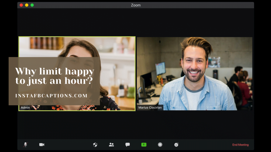Click the Admin name label
This screenshot has height=152, width=271.
coord(25,107)
